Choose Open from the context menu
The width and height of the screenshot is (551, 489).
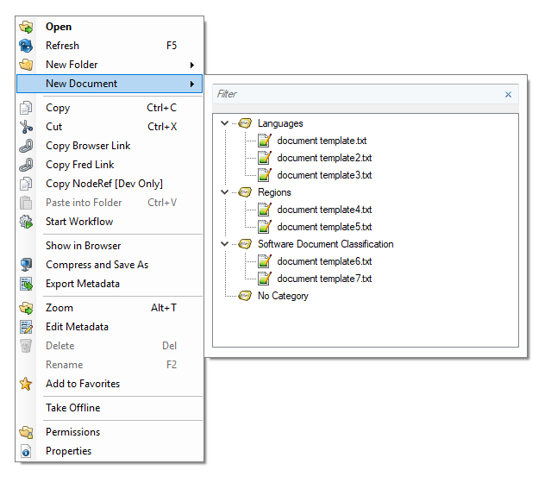[x=110, y=27]
